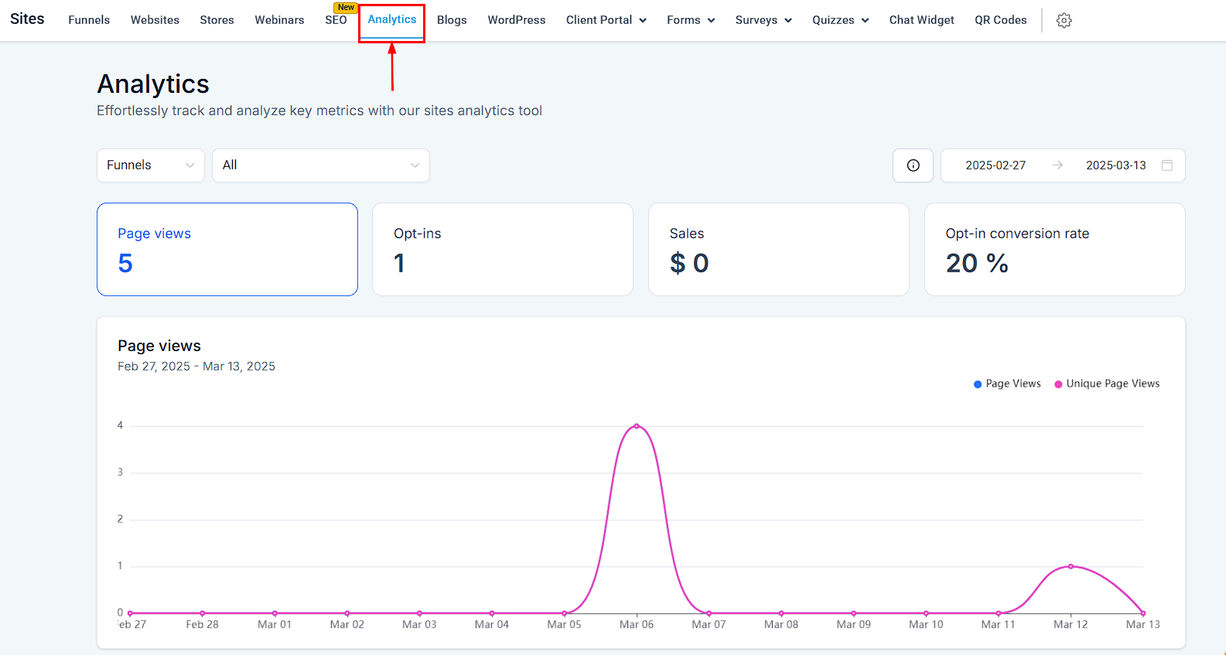Click the Mar 06 peak data point
This screenshot has width=1226, height=655.
(637, 425)
